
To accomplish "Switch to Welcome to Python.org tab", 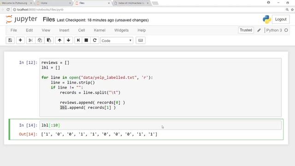I will (x=14, y=3).
